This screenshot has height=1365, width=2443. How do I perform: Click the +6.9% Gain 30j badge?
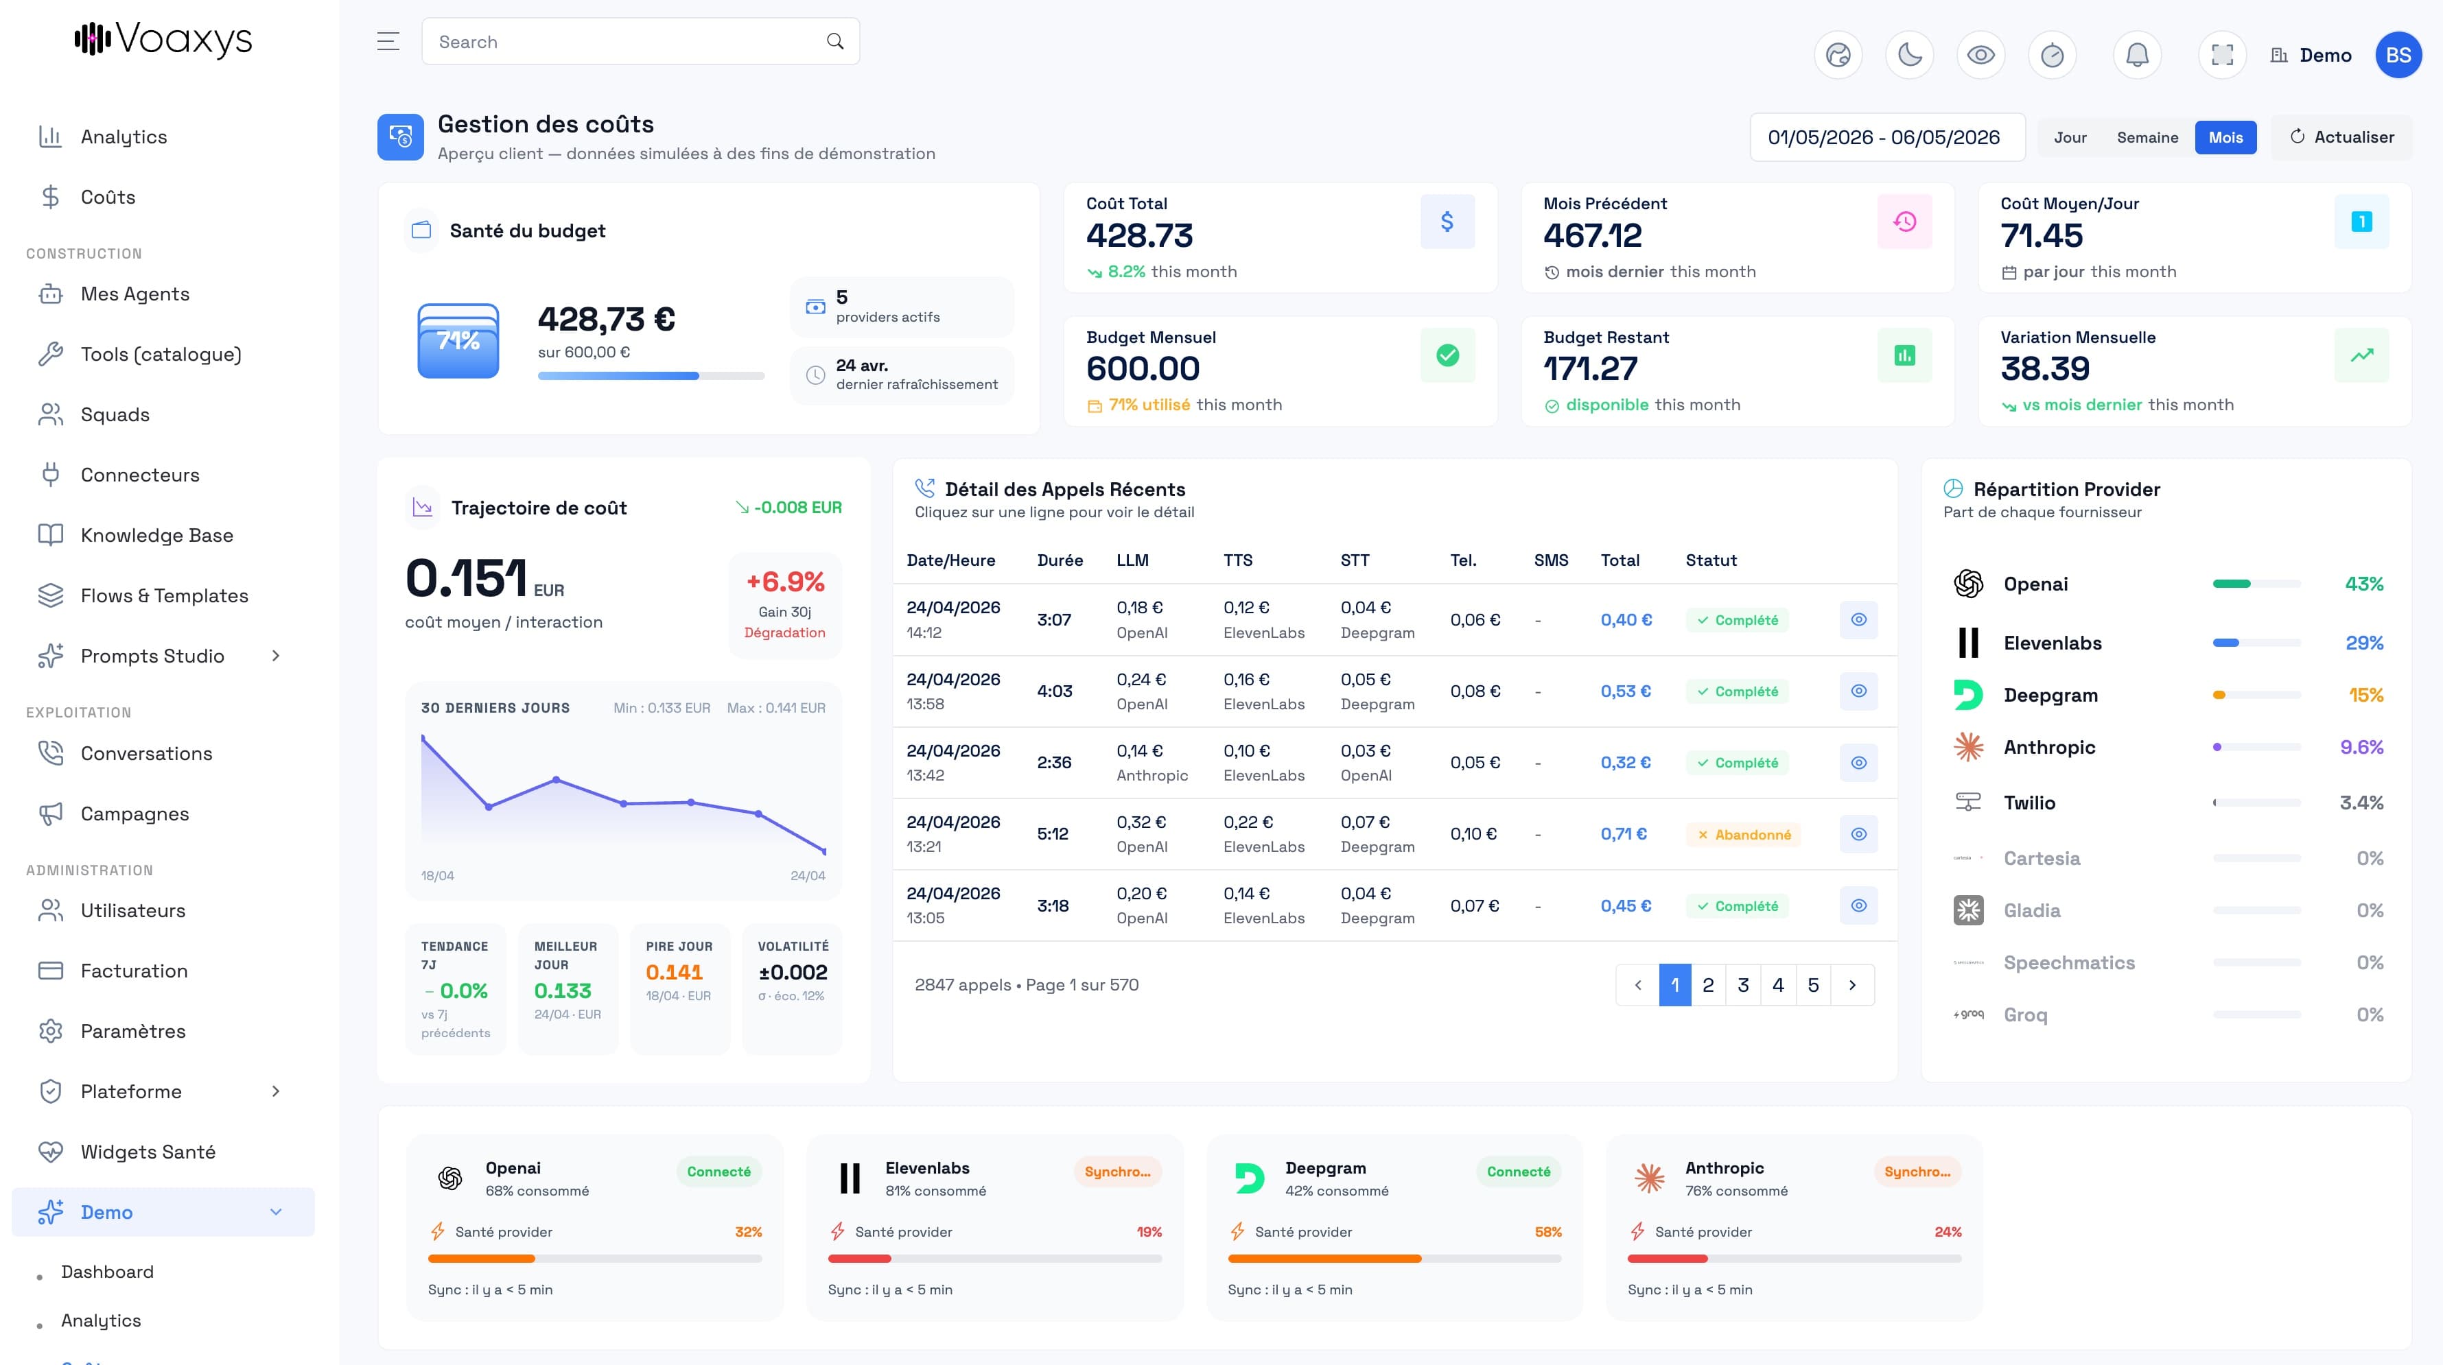point(784,605)
